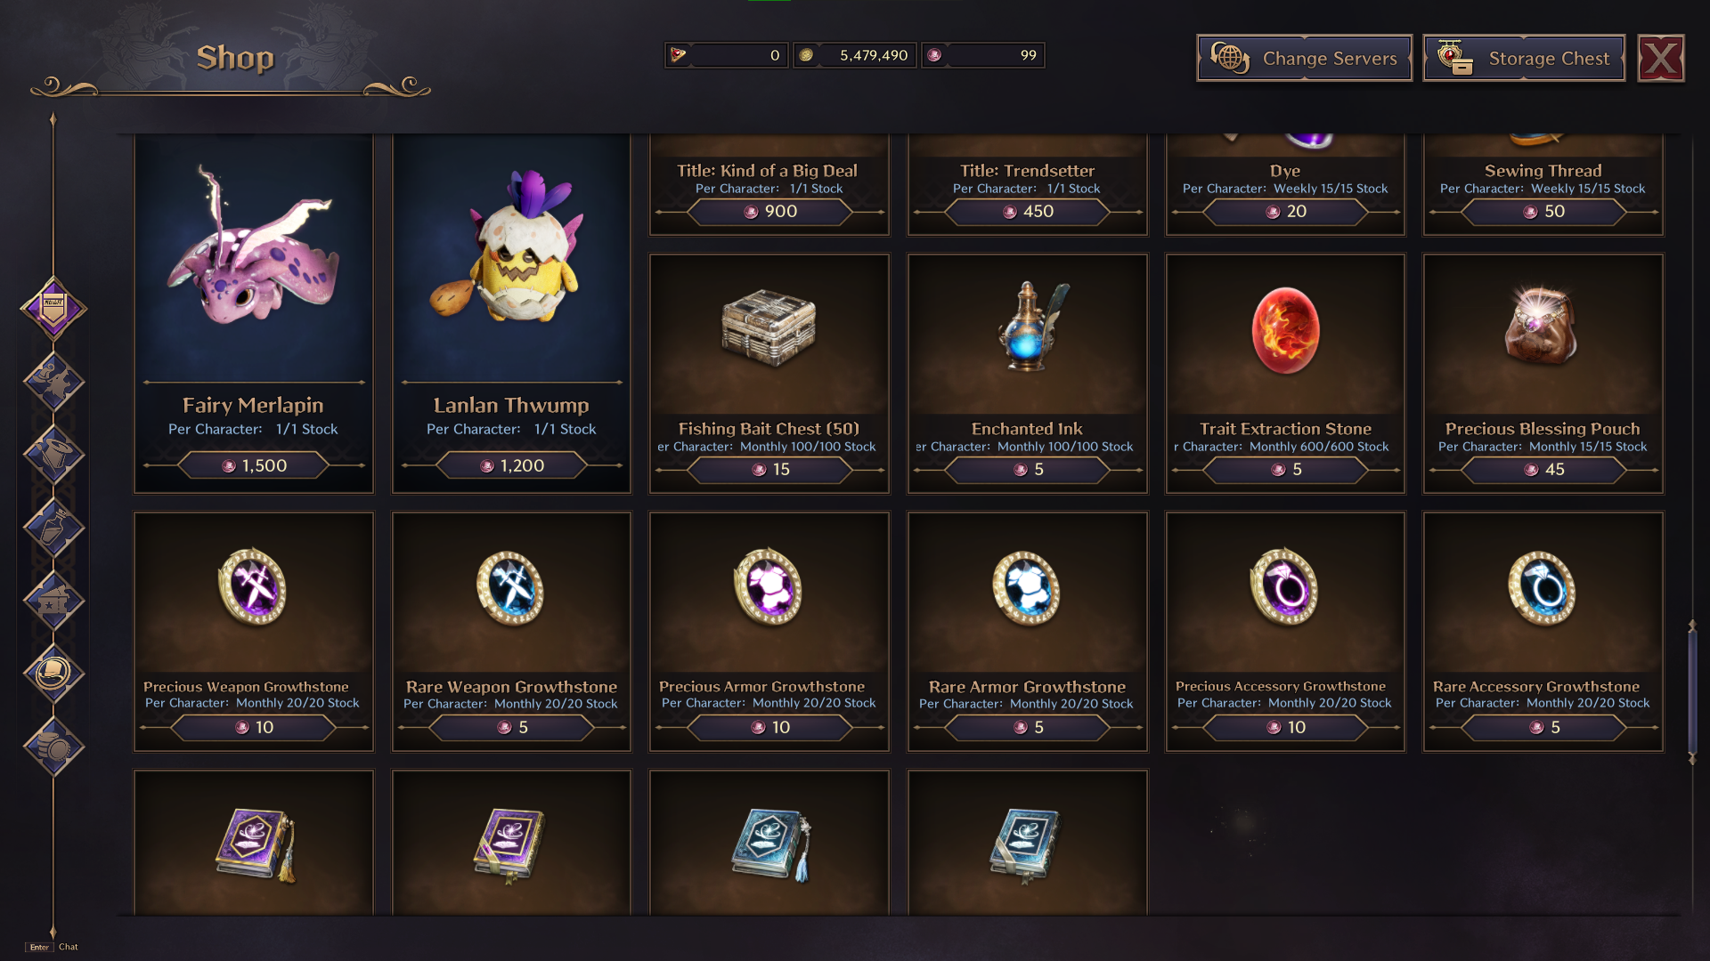Open the Storage Chest

point(1524,59)
